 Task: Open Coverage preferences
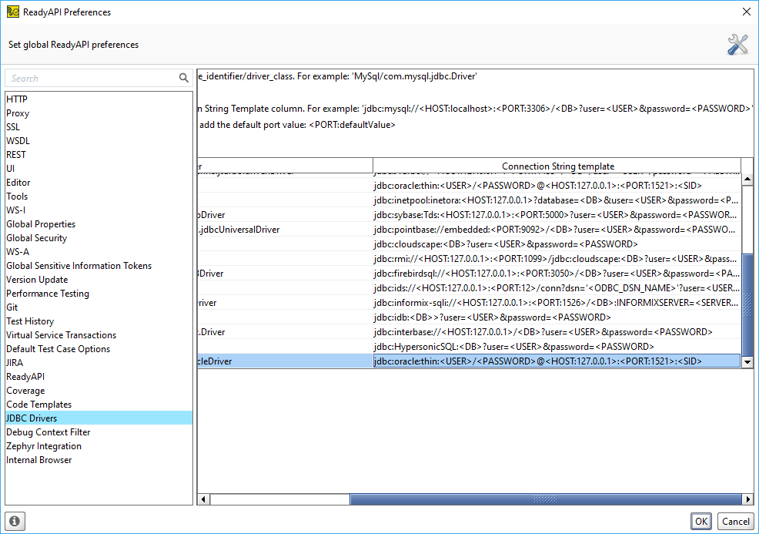pyautogui.click(x=99, y=391)
